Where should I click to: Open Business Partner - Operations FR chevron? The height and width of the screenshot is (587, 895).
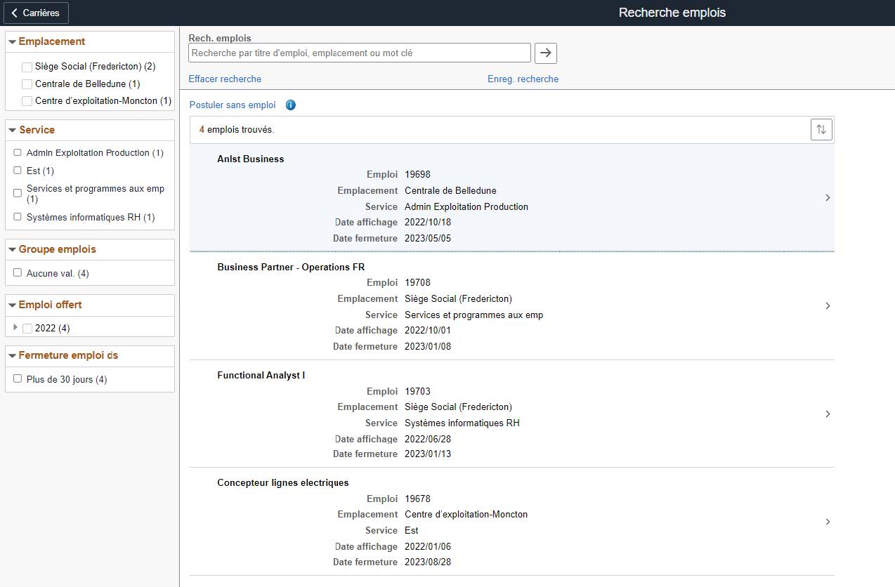(828, 306)
